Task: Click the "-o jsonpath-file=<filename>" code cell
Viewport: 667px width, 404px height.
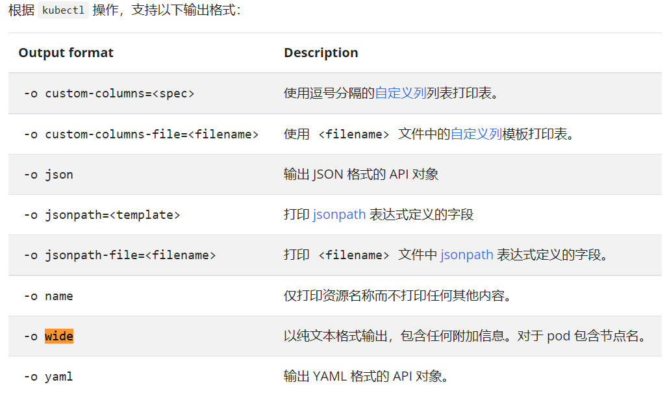Action: (x=120, y=255)
